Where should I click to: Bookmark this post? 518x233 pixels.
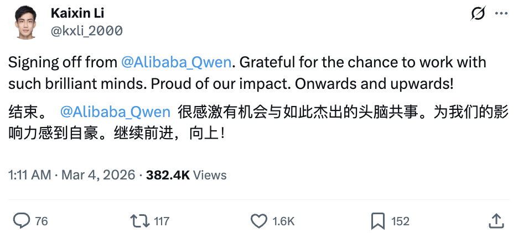(378, 221)
